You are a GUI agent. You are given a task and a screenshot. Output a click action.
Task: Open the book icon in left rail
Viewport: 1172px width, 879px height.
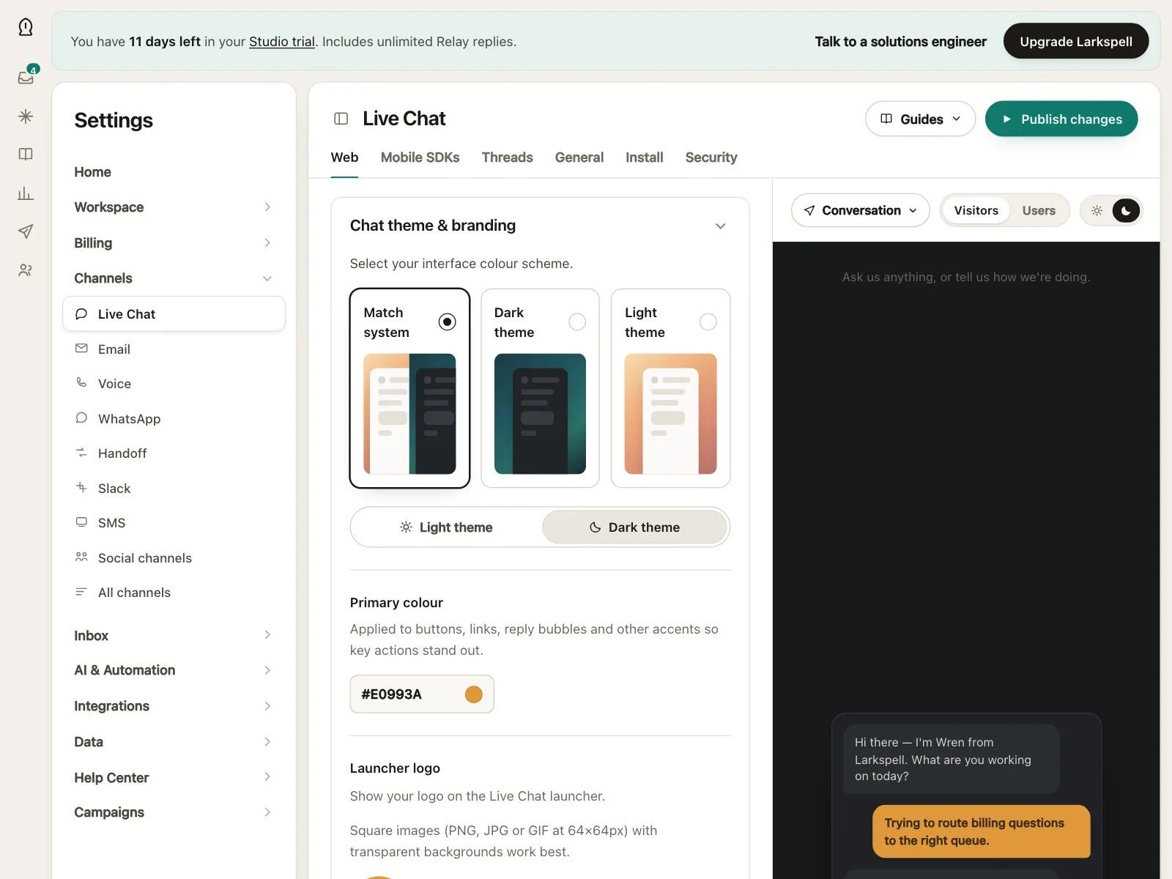(x=26, y=154)
